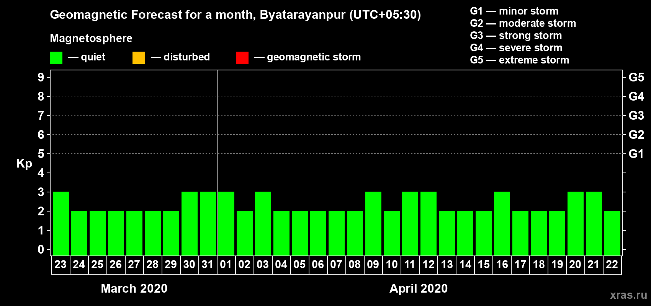Screen dimensions: 651x306
Task: Click the date cell labeled 02
Action: pos(244,265)
